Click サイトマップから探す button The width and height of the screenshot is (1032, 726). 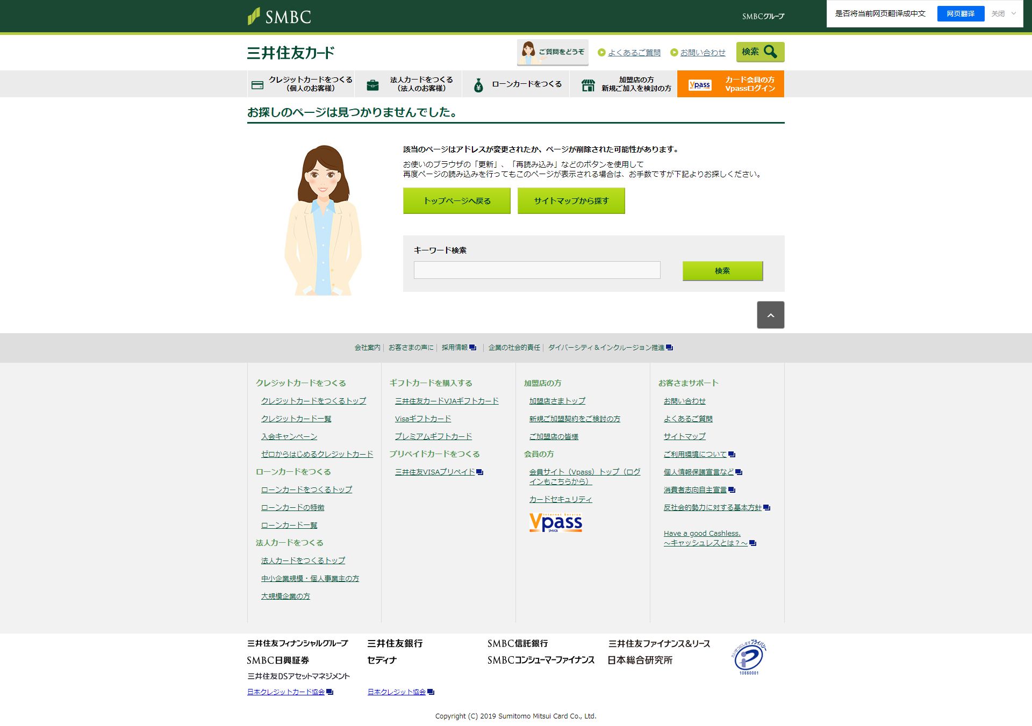pos(571,200)
